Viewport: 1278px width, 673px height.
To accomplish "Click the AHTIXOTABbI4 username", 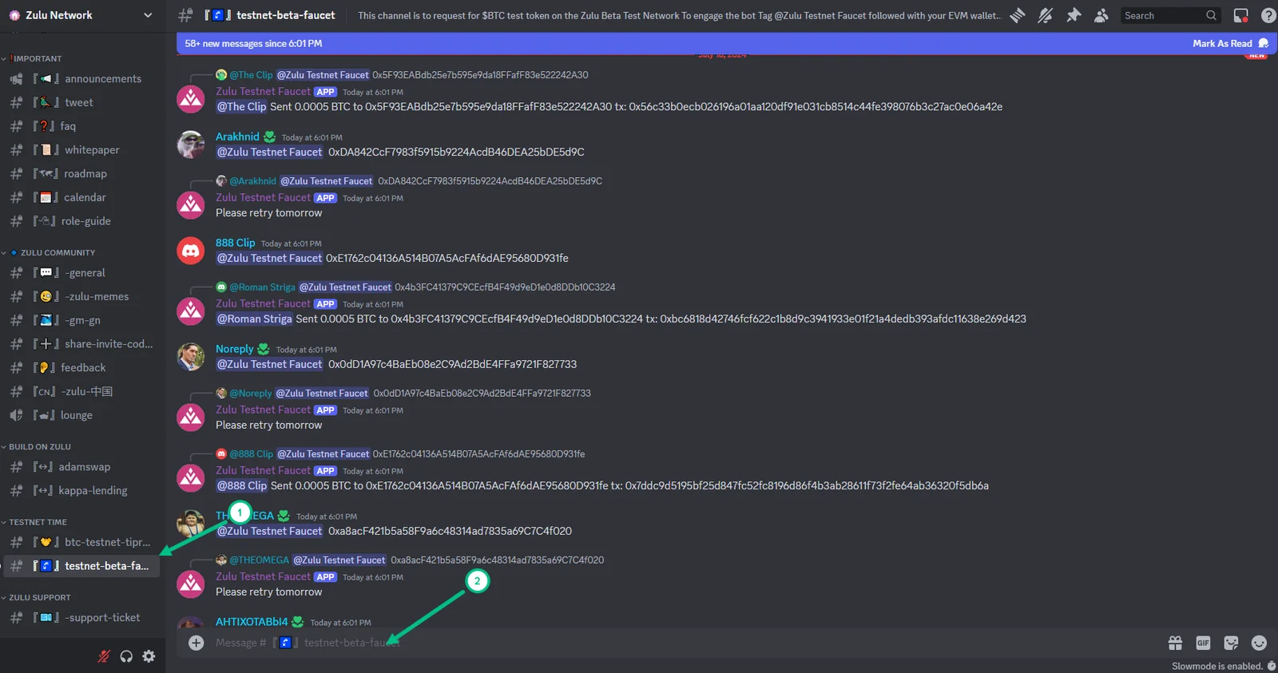I will pyautogui.click(x=252, y=622).
